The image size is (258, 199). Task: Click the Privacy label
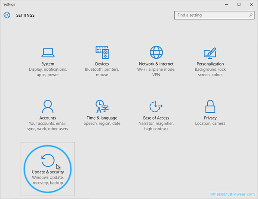[x=210, y=118]
